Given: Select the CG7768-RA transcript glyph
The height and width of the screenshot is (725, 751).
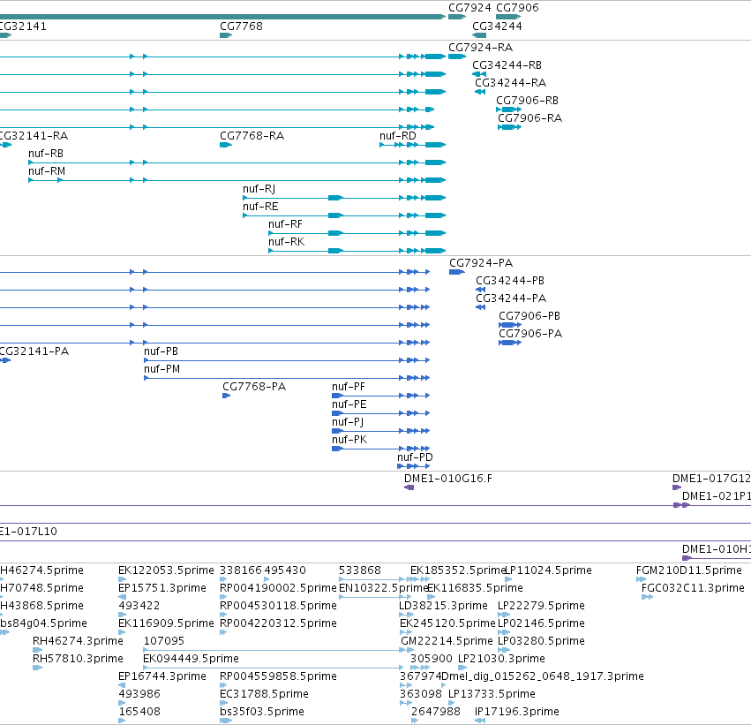Looking at the screenshot, I should click(x=226, y=145).
